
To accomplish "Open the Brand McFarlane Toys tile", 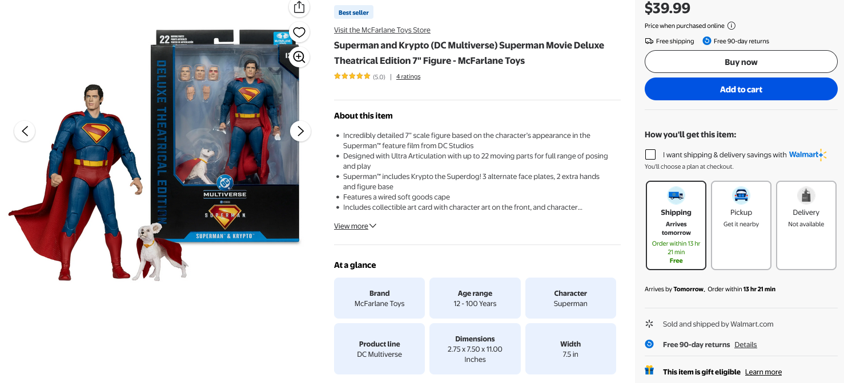I will coord(379,298).
